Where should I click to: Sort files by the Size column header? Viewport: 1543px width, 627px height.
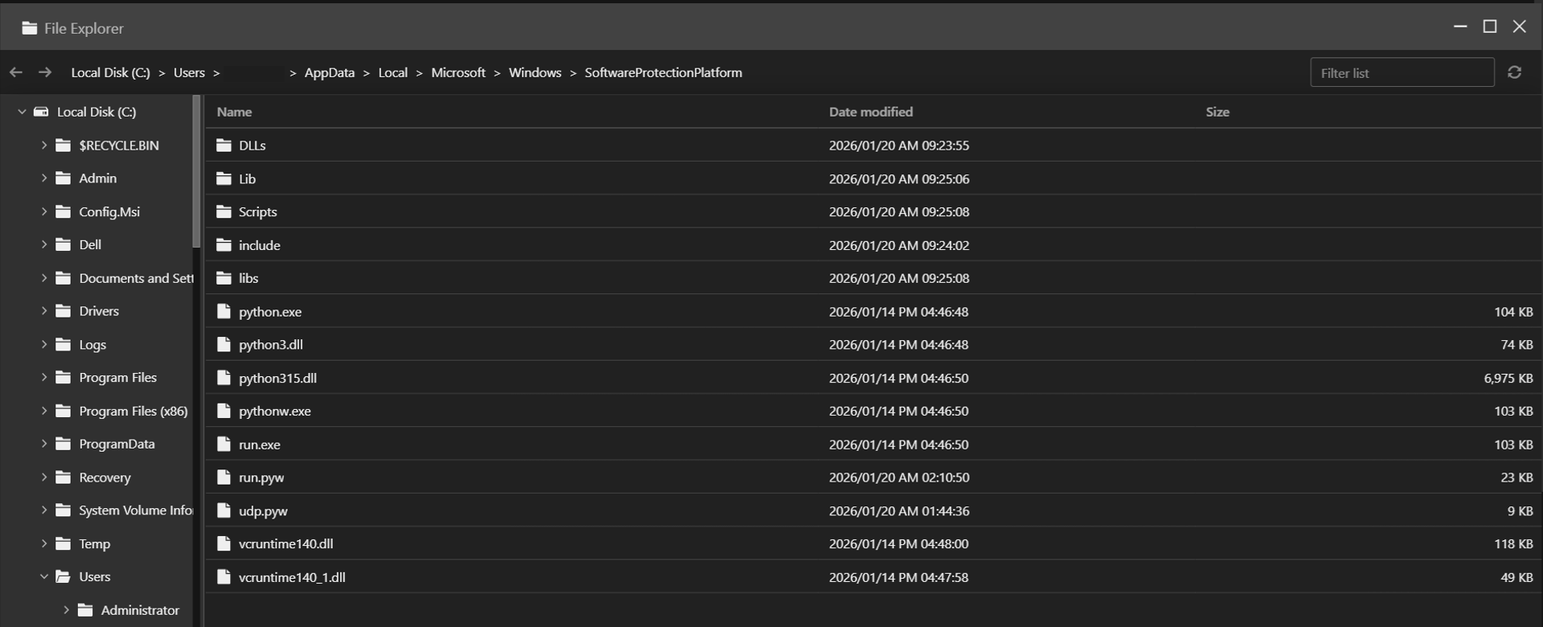click(1217, 112)
